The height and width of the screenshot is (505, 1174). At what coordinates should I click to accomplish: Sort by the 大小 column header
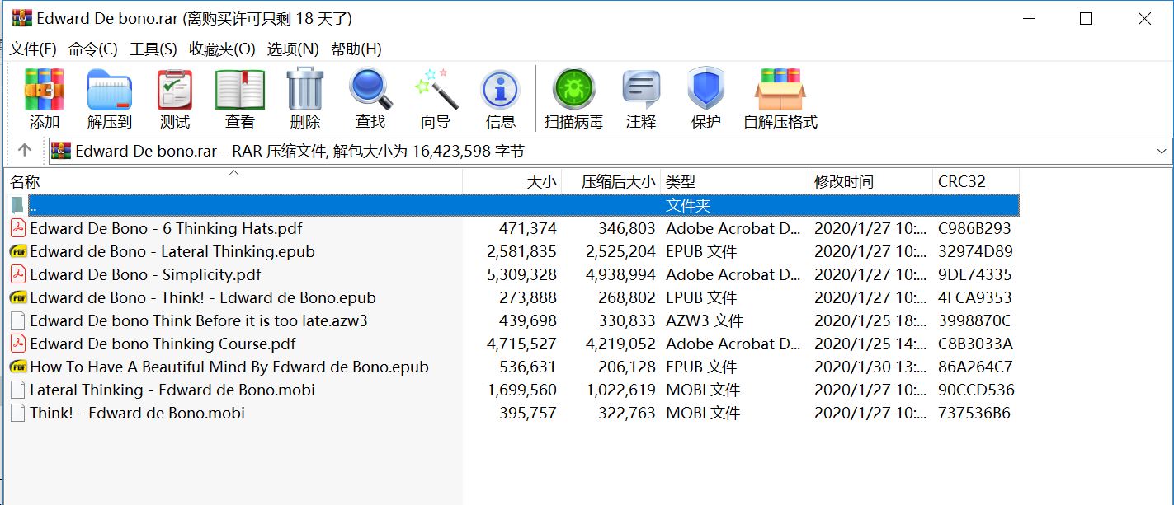[x=512, y=181]
